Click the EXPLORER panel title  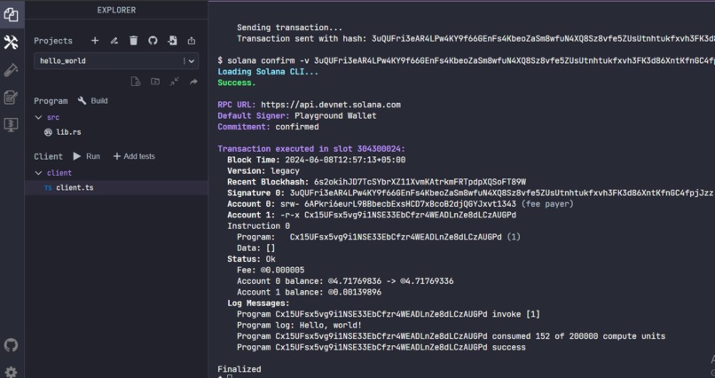point(116,10)
